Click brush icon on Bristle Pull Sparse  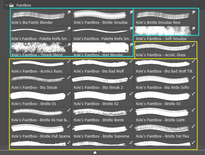point(69,126)
